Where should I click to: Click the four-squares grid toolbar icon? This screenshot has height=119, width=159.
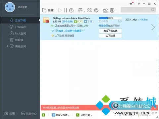(89, 10)
